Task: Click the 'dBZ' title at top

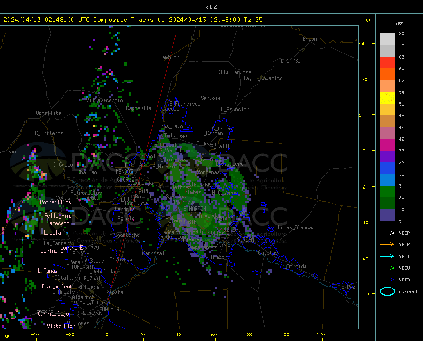Action: coord(211,7)
